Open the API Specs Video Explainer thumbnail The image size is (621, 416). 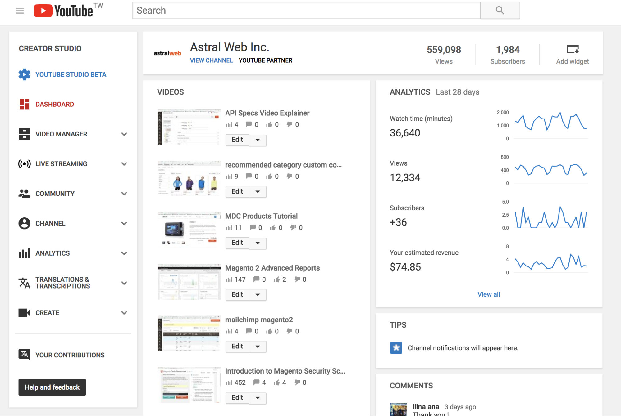click(x=189, y=127)
